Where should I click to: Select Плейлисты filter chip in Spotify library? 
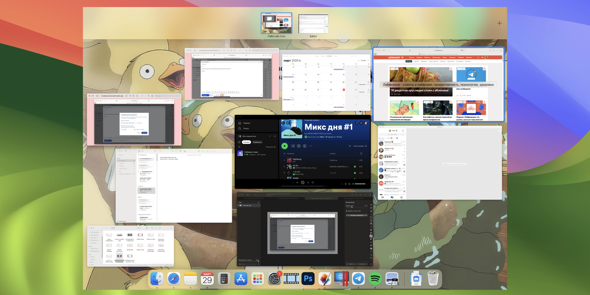[257, 142]
